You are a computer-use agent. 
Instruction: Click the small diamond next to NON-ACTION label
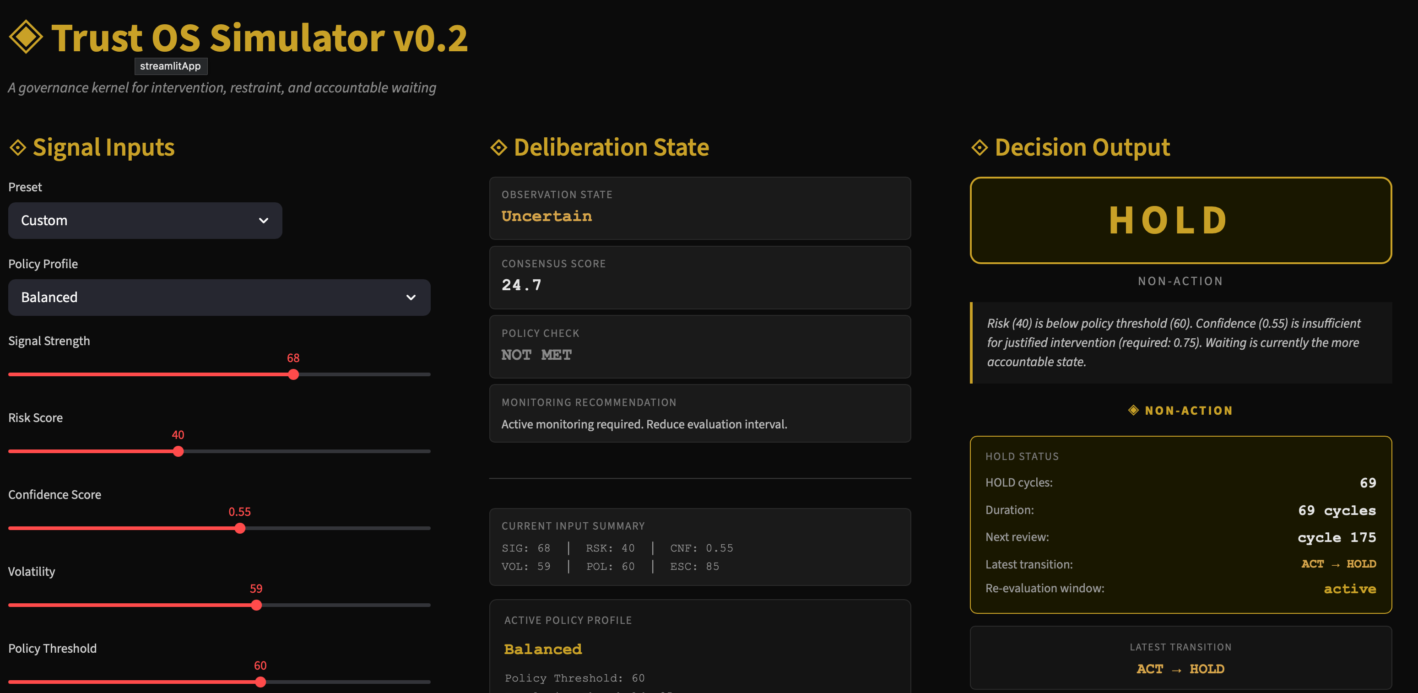(x=1133, y=410)
